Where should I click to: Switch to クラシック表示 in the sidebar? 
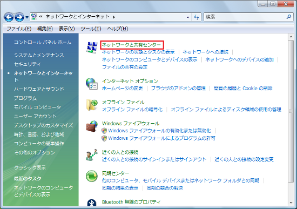tap(30, 167)
